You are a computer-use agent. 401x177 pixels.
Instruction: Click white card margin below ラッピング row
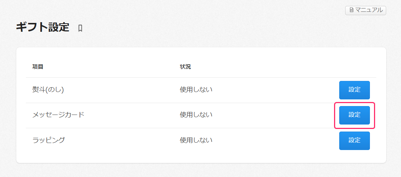[x=200, y=158]
